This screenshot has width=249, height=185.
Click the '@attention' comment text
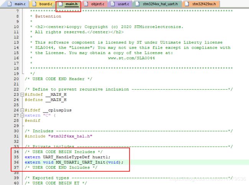coord(48,16)
